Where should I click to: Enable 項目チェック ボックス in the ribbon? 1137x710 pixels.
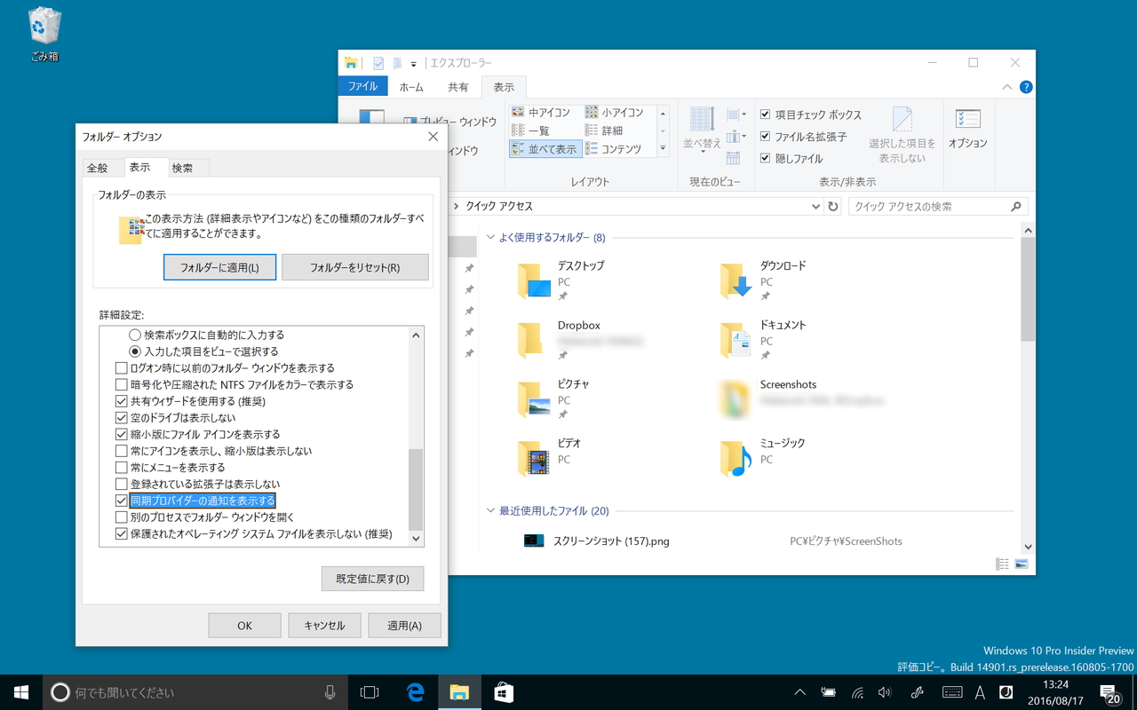tap(766, 114)
